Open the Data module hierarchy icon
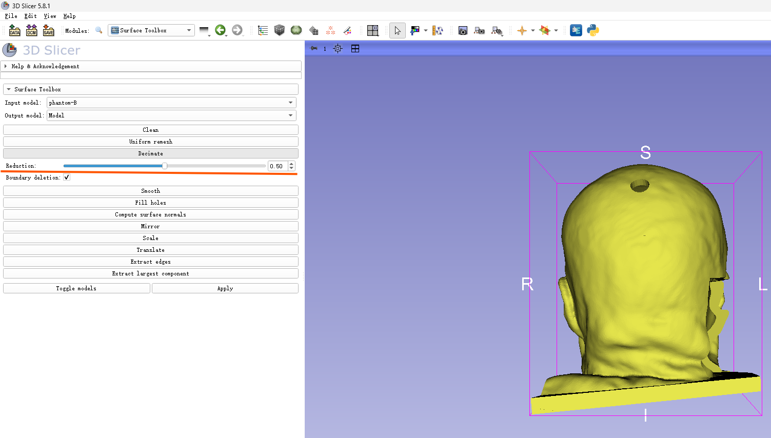 point(263,31)
